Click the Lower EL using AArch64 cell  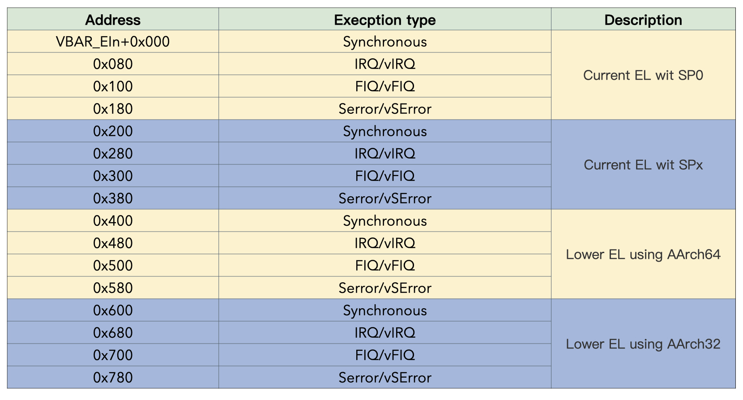tap(643, 254)
